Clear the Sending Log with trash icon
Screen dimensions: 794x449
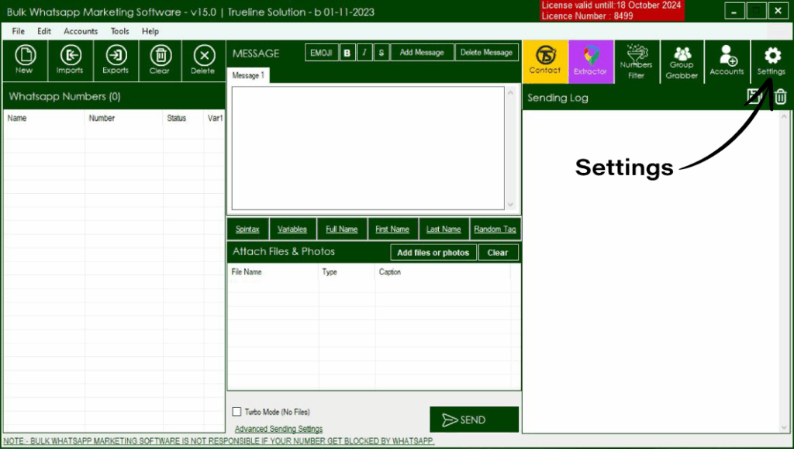779,97
